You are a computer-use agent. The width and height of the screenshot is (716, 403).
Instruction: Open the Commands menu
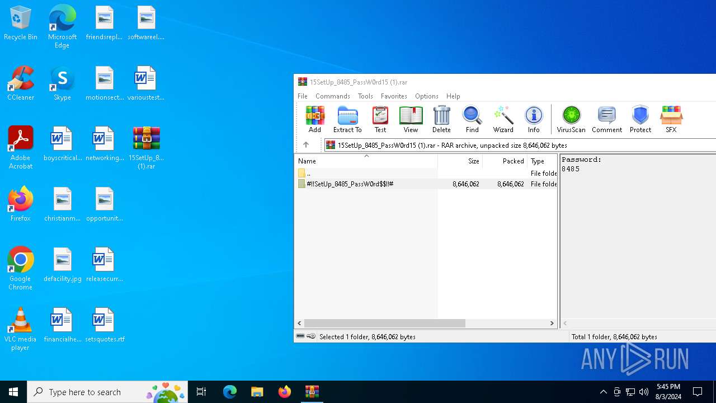click(333, 96)
